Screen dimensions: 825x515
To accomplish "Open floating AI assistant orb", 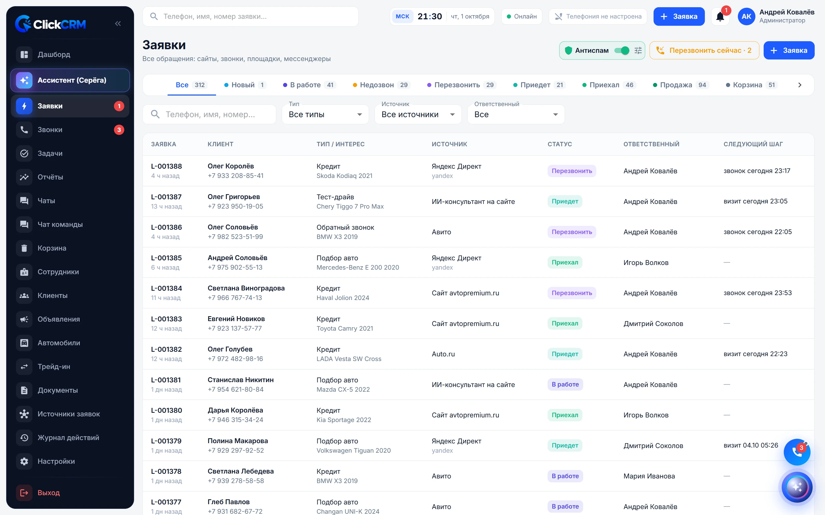I will point(797,487).
